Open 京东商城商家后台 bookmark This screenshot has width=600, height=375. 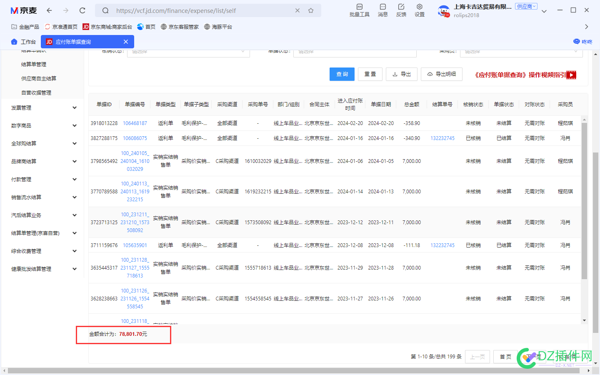107,27
